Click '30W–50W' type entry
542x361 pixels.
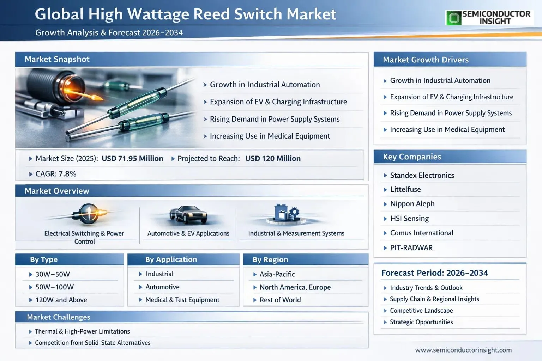click(53, 274)
